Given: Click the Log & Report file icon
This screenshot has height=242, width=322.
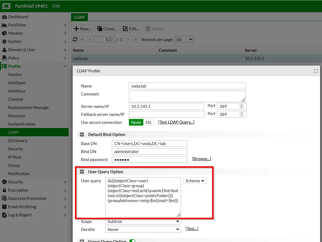Looking at the screenshot, I should click(4, 215).
